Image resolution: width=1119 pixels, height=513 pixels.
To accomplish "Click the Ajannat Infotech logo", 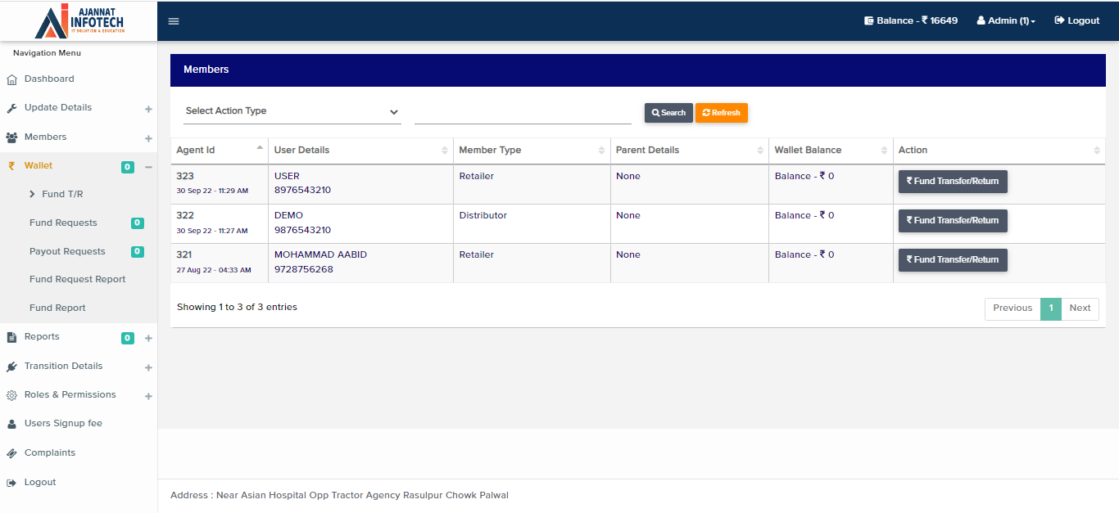I will point(79,21).
